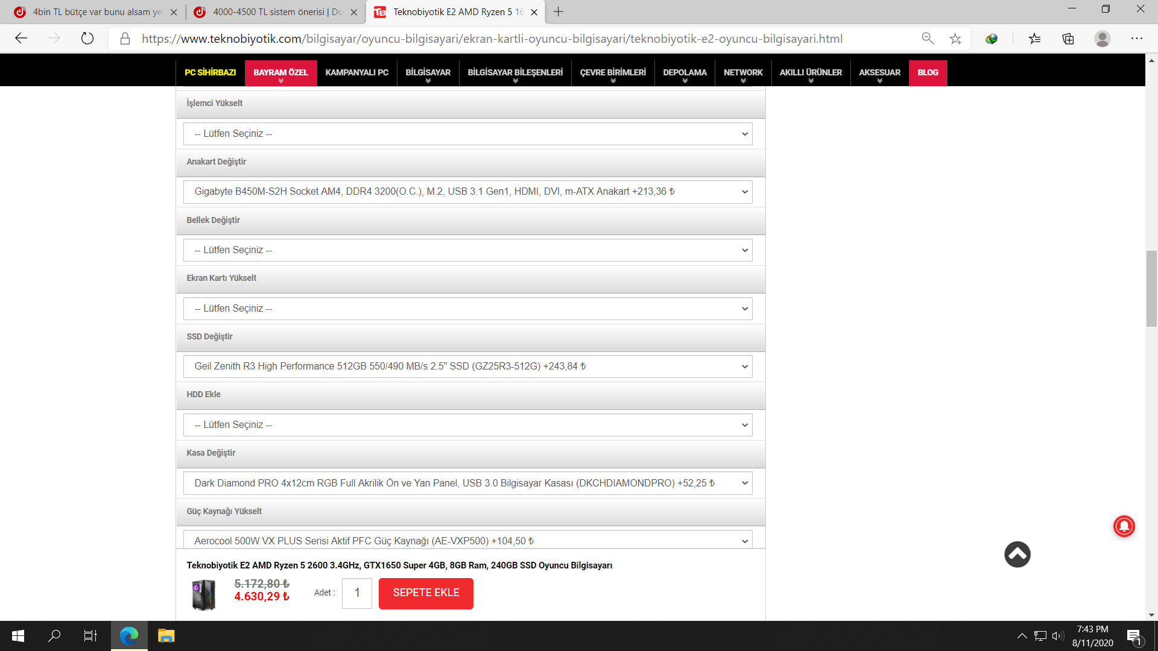Expand the AKSESUAR menu
The height and width of the screenshot is (651, 1158).
[880, 73]
